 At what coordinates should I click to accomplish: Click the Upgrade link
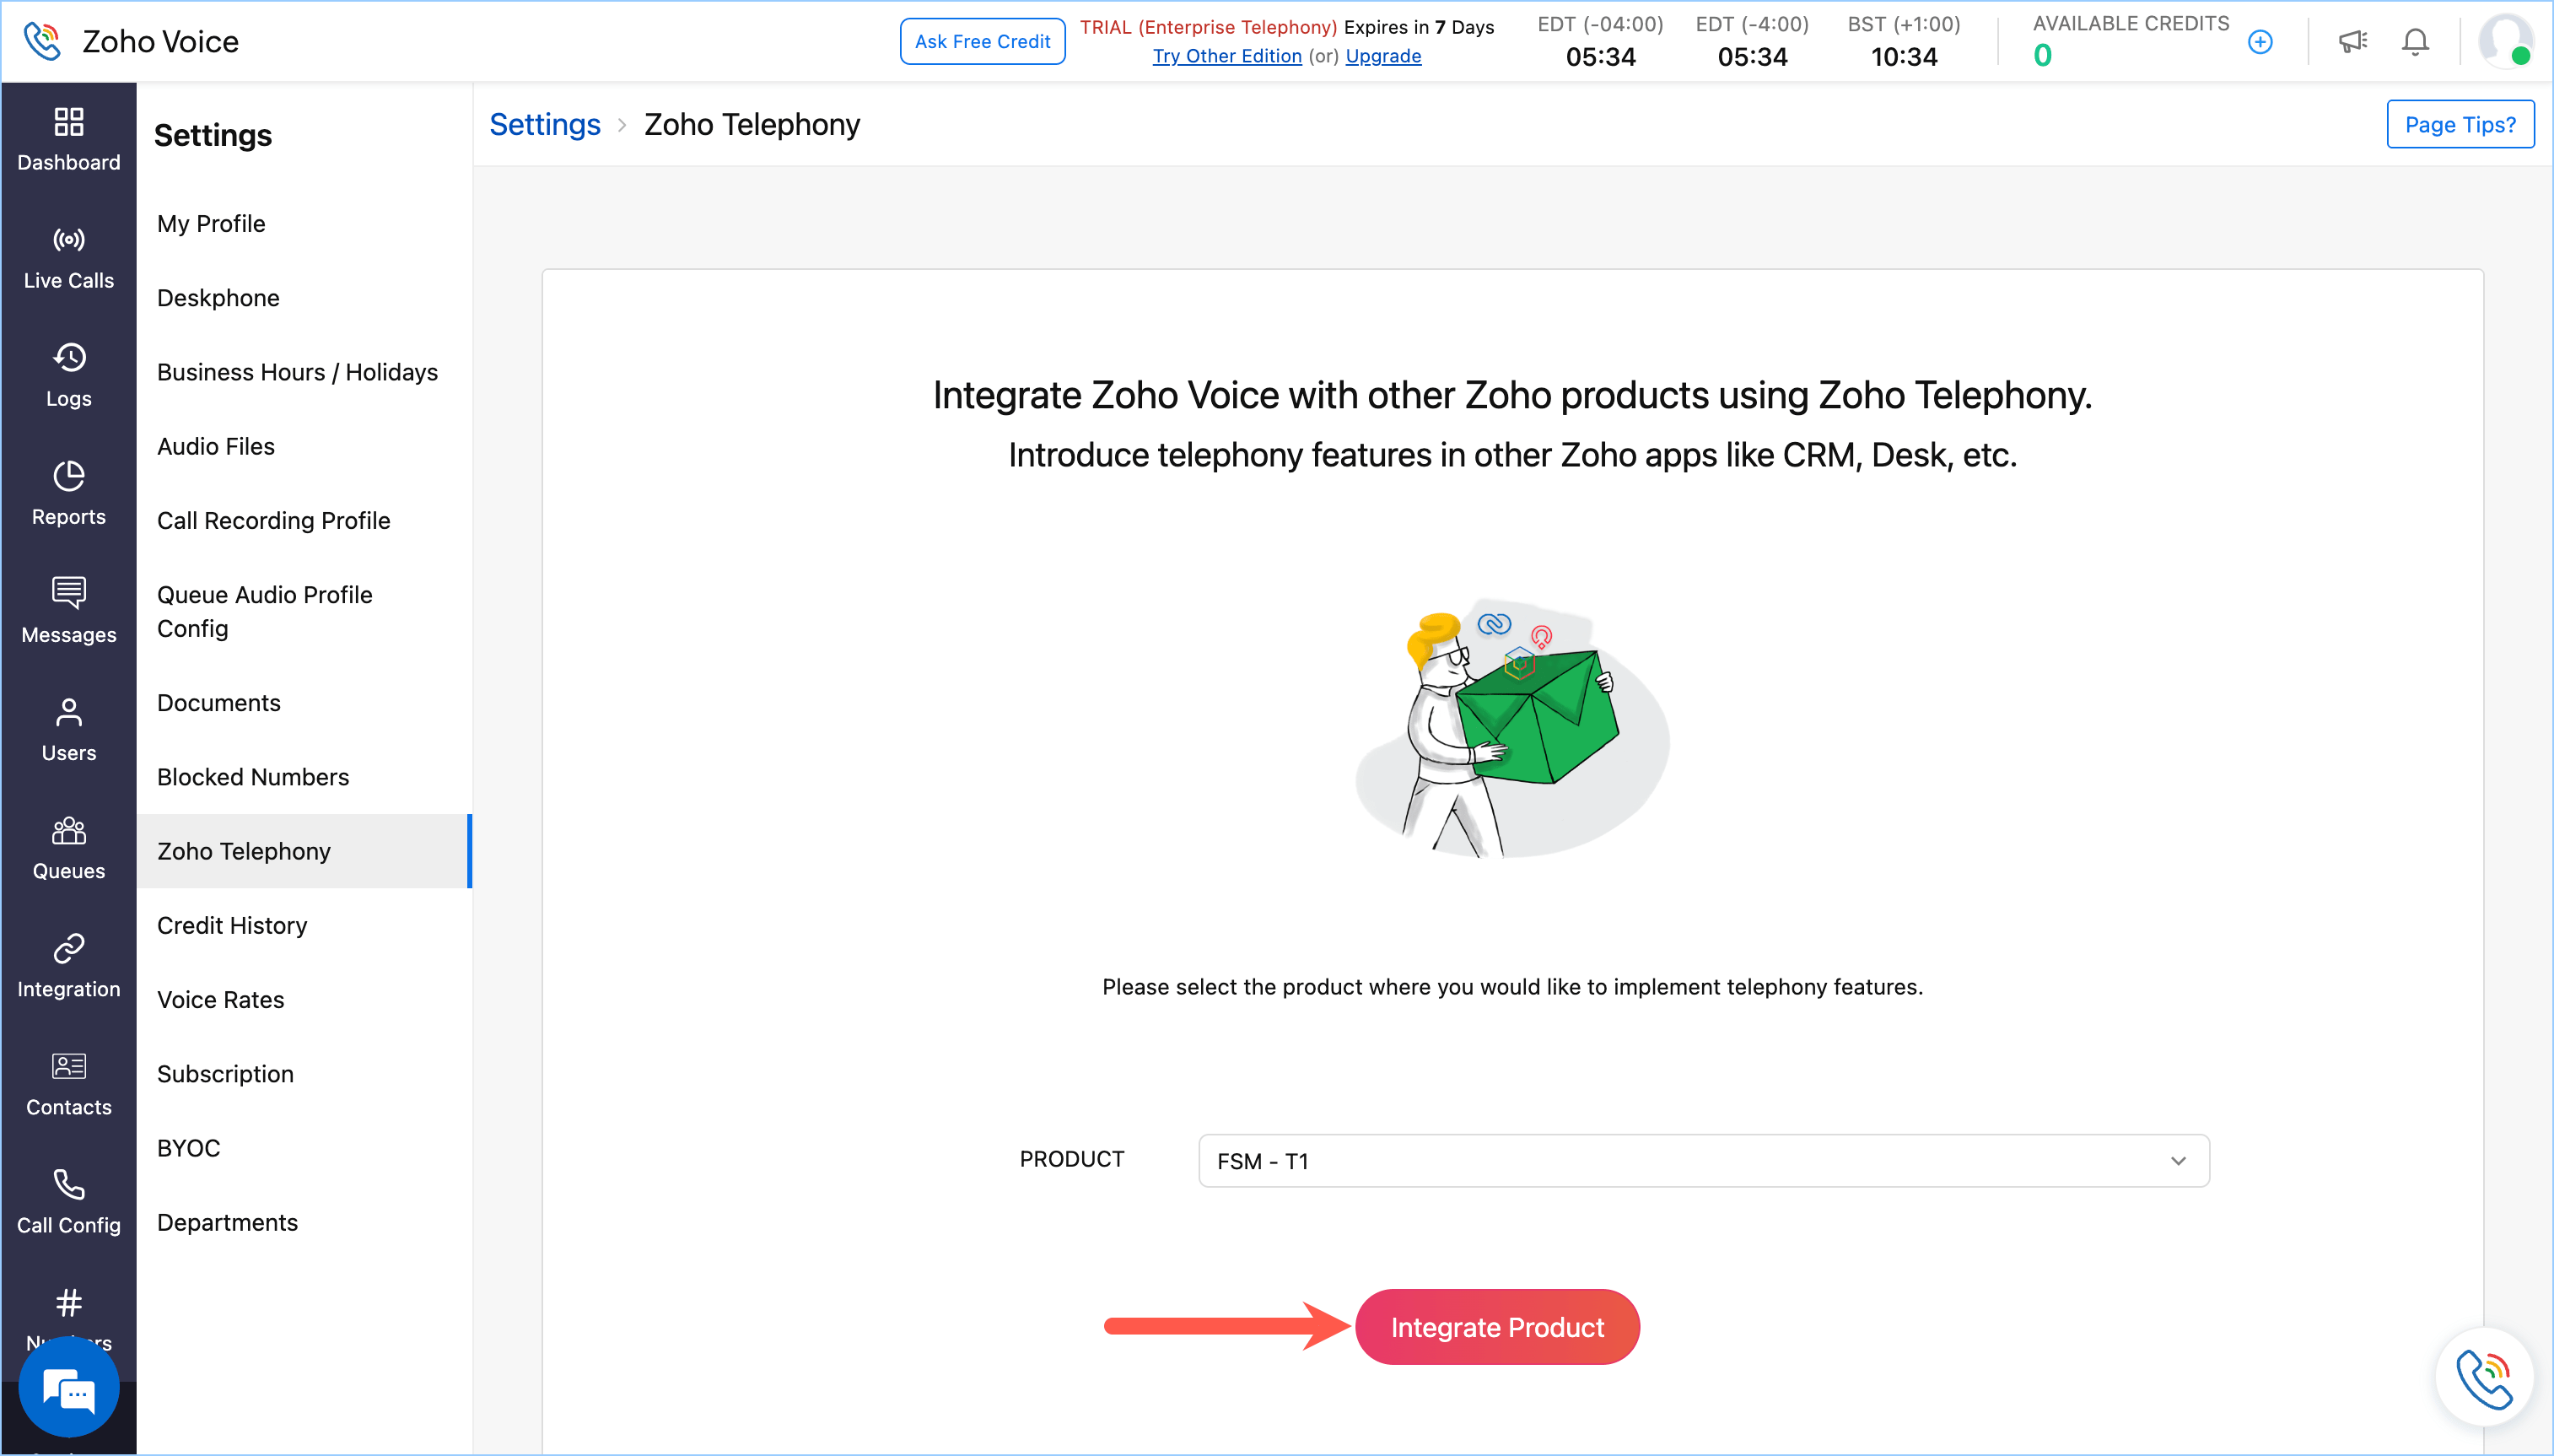point(1382,56)
